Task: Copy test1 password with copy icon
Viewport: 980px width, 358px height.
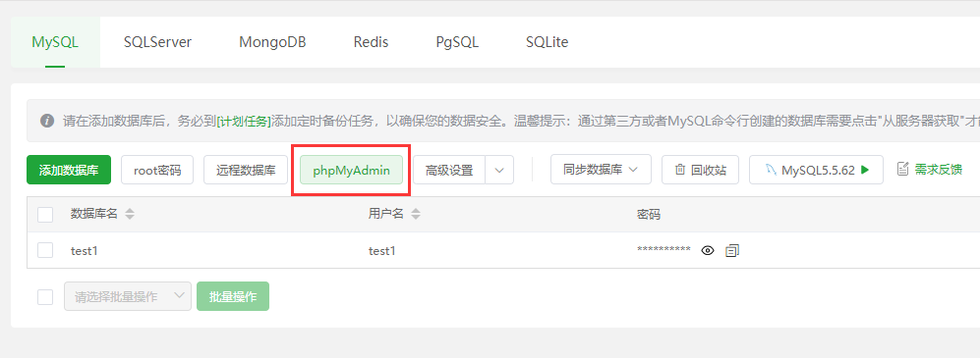Action: click(x=732, y=251)
